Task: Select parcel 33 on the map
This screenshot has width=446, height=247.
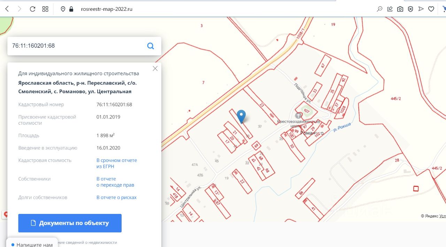Action: point(315,91)
